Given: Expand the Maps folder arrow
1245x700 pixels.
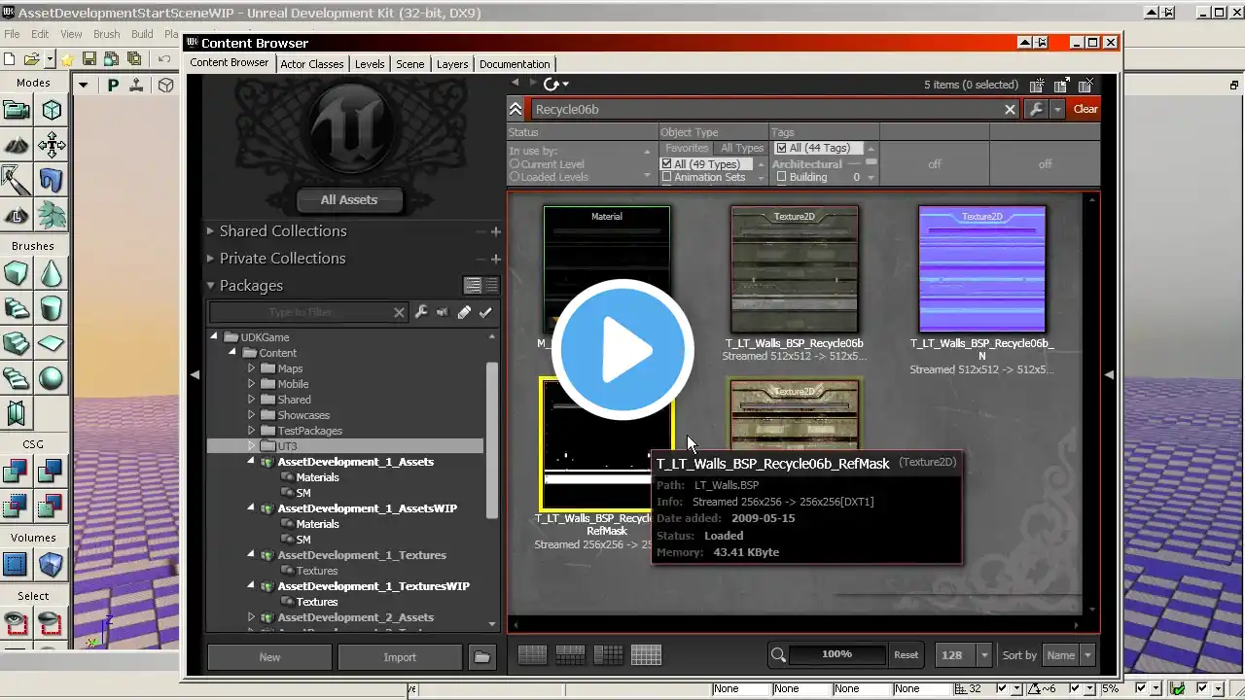Looking at the screenshot, I should tap(251, 368).
